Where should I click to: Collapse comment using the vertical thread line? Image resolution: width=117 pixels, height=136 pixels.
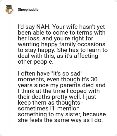pos(10,73)
